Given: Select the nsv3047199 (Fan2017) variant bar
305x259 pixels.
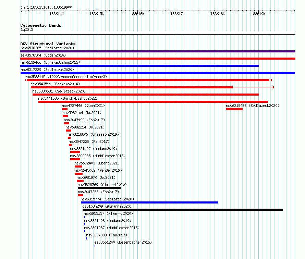Looking at the screenshot, I should 67,123.
